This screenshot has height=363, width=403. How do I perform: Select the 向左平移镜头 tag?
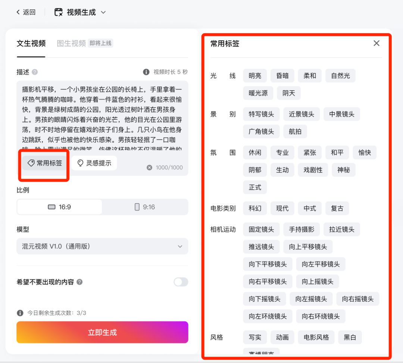coord(321,264)
